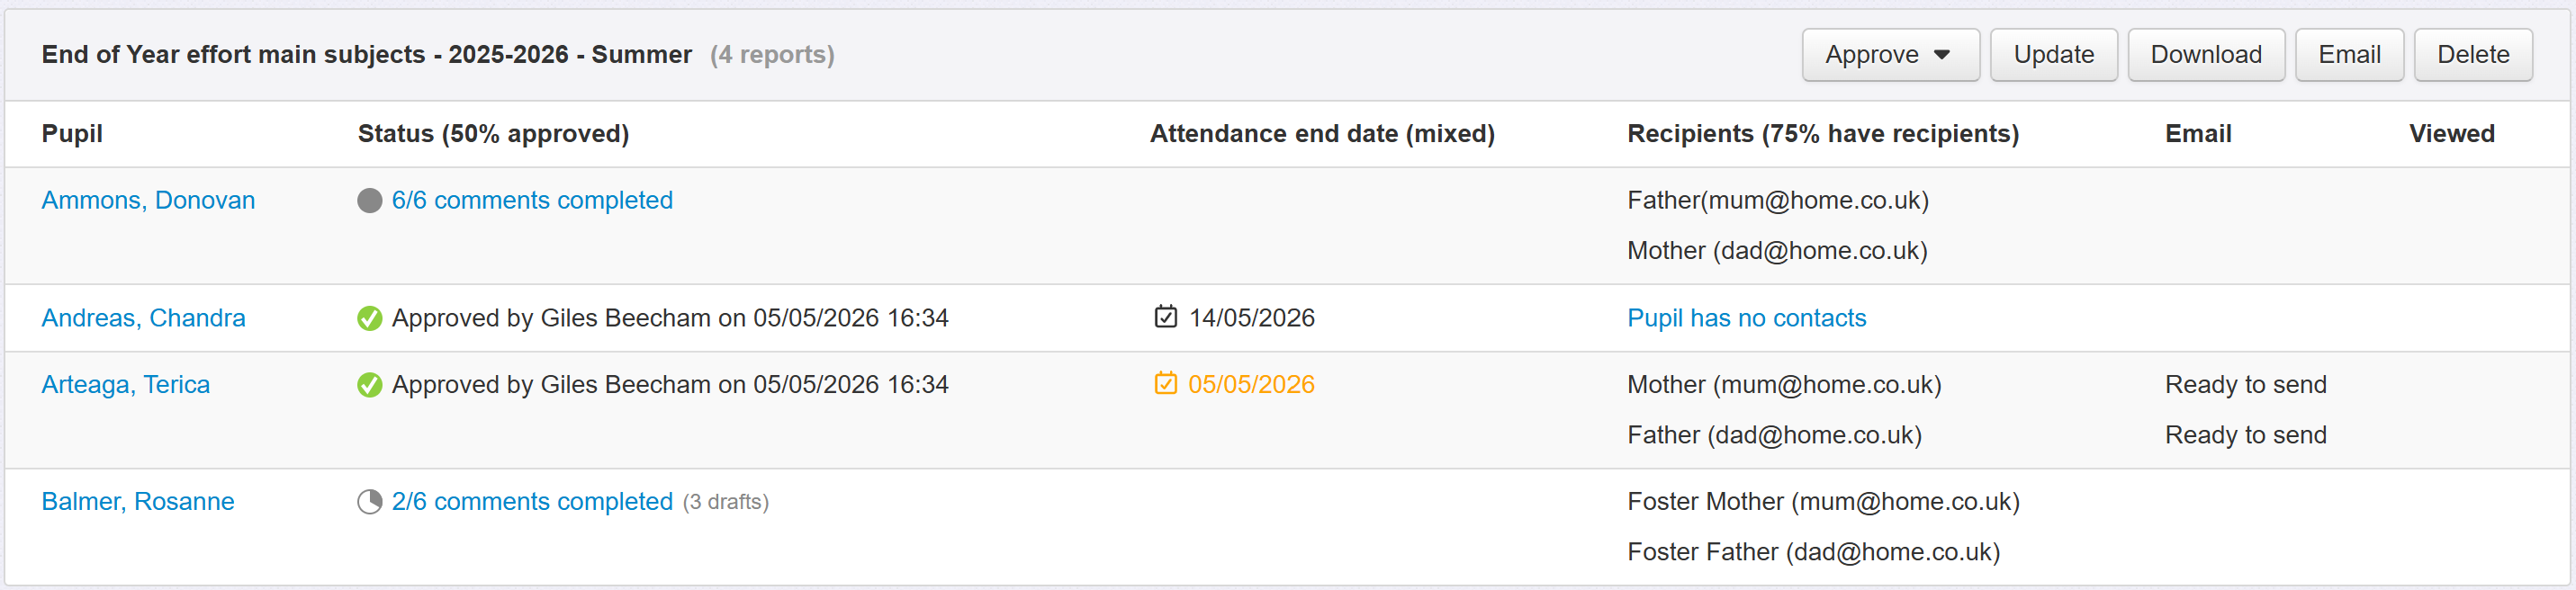Open pupil Ammons, Donovan
This screenshot has height=590, width=2576.
click(148, 201)
